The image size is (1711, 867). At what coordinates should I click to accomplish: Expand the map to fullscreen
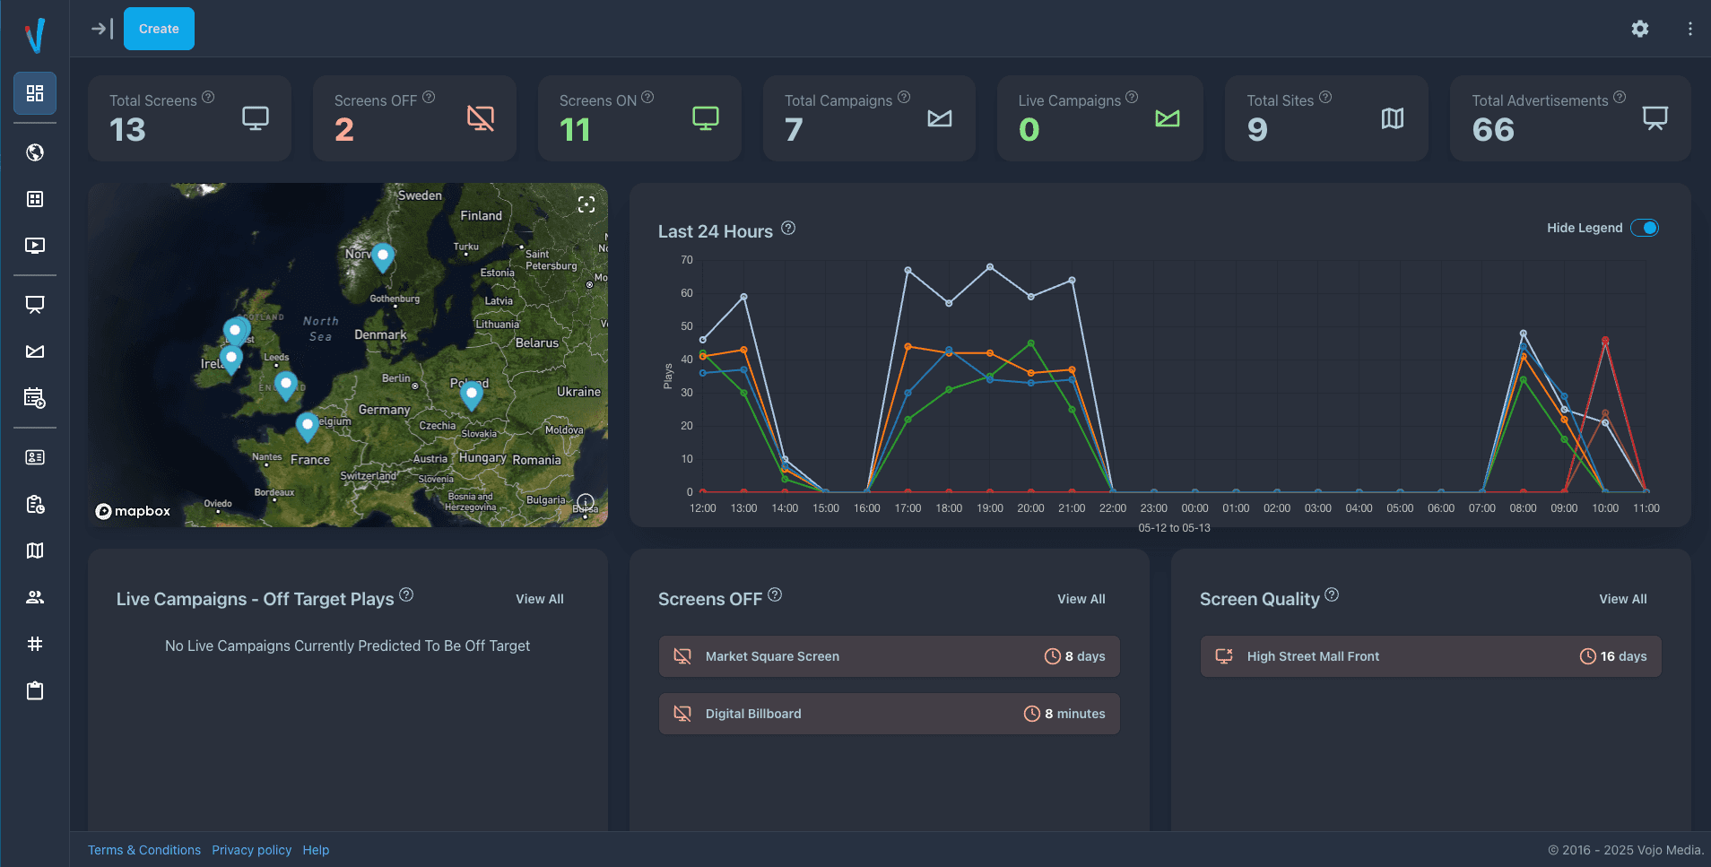[586, 204]
